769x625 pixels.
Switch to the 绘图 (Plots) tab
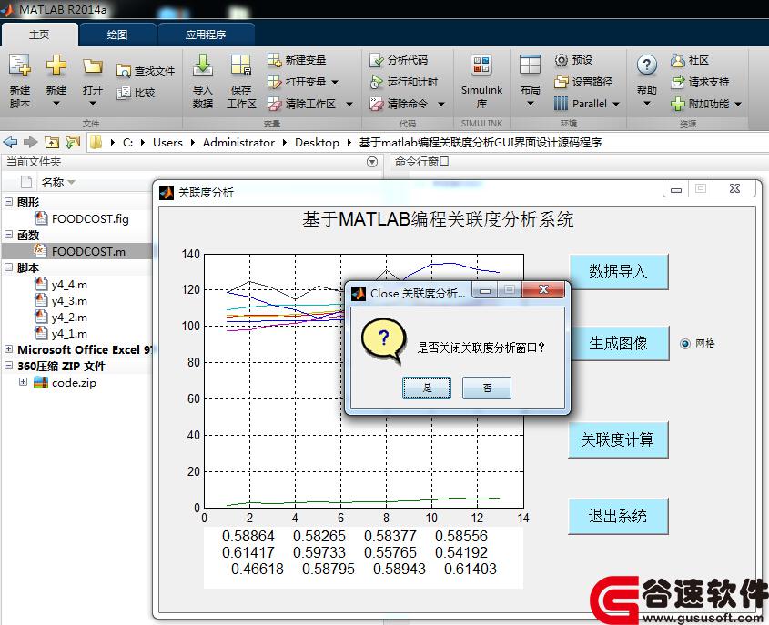pos(117,35)
